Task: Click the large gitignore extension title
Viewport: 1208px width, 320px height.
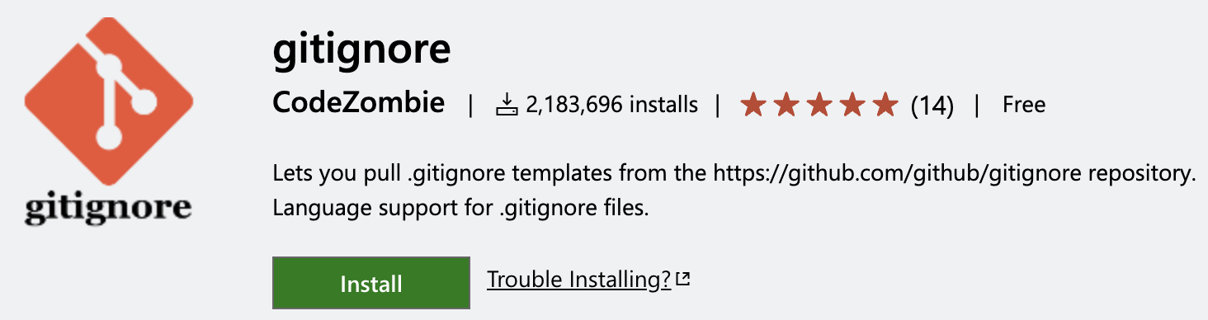Action: (361, 49)
